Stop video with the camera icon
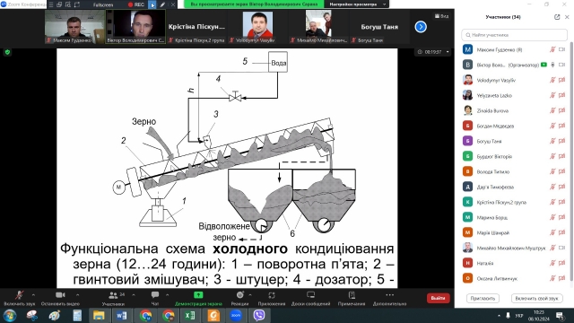Viewport: 574px width, 323px height. 60,295
